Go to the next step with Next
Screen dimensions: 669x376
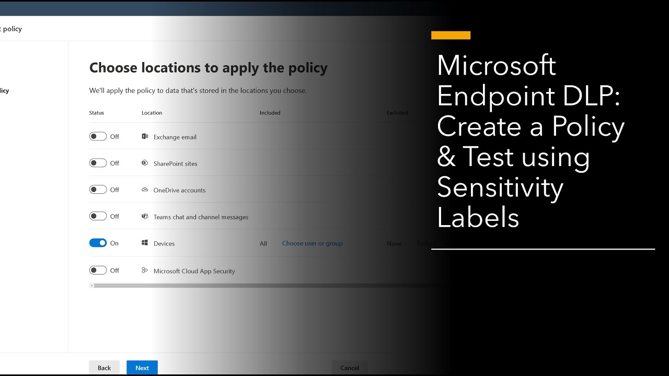click(142, 368)
